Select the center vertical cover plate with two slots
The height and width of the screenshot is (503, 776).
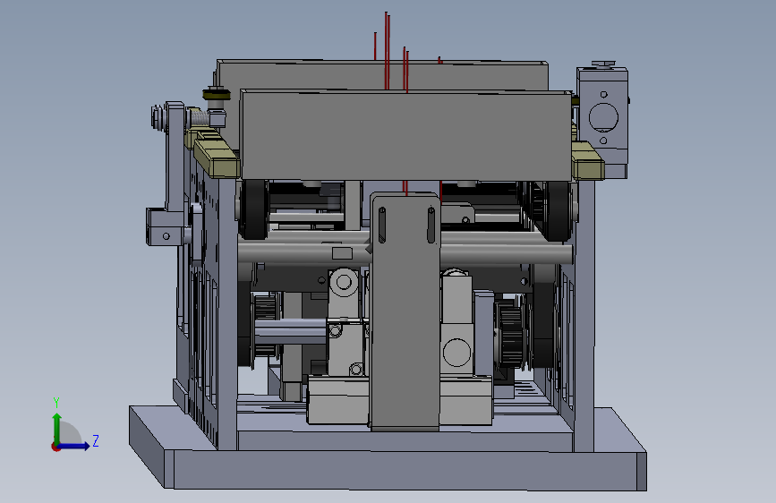click(x=405, y=311)
